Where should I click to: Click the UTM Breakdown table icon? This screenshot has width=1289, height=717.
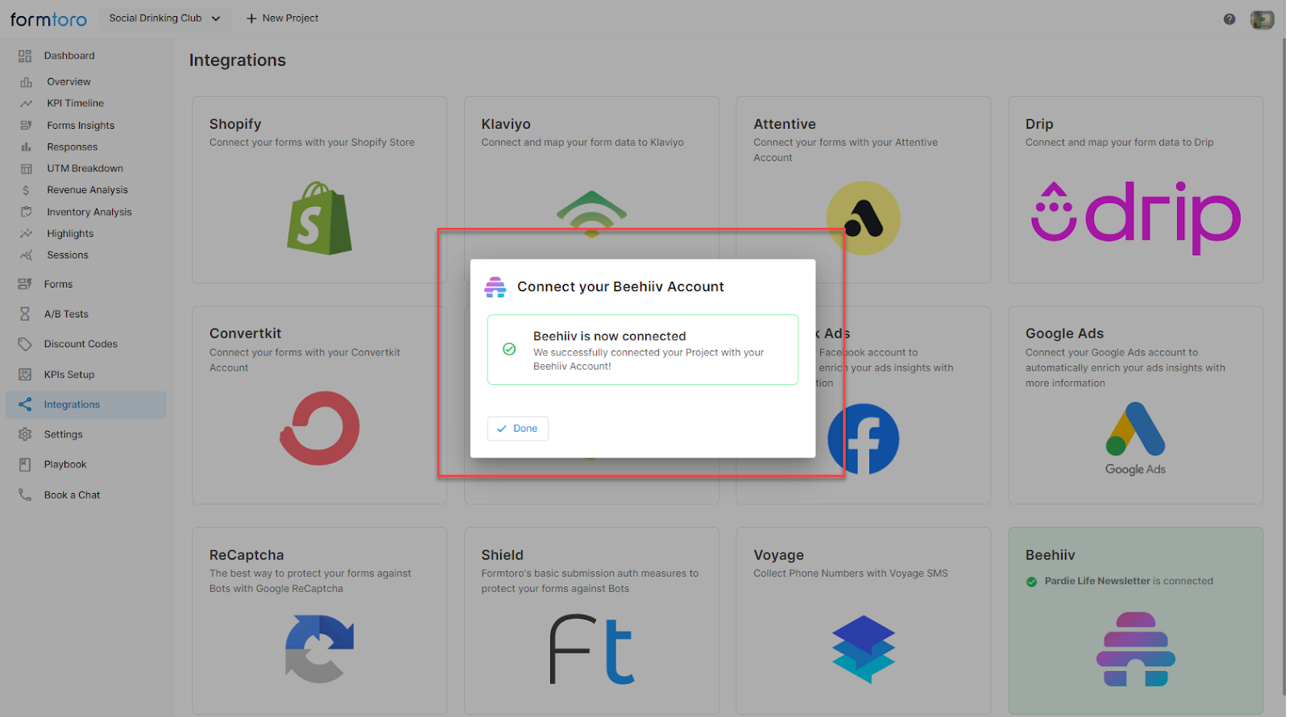pos(27,169)
